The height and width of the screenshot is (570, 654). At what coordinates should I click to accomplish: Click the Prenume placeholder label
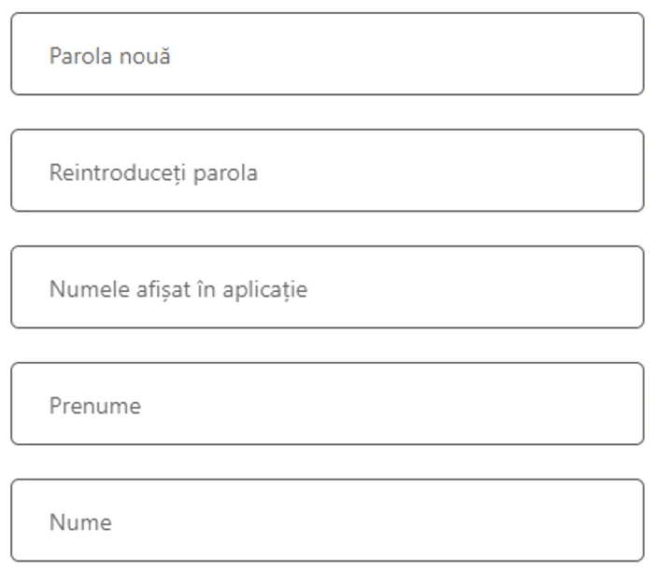[x=95, y=406]
